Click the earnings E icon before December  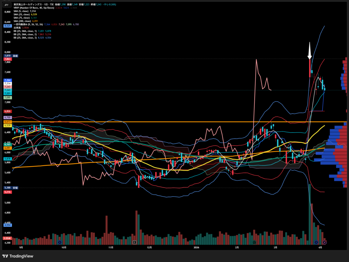click(x=135, y=242)
